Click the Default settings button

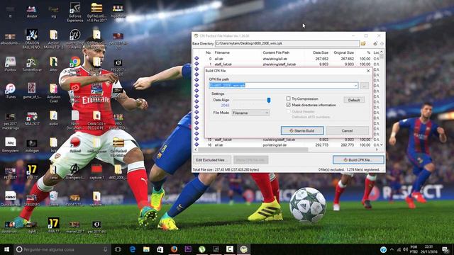(354, 100)
